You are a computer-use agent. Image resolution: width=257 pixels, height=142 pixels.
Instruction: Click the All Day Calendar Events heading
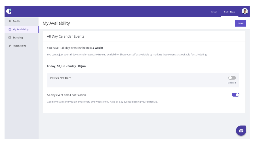coord(66,36)
